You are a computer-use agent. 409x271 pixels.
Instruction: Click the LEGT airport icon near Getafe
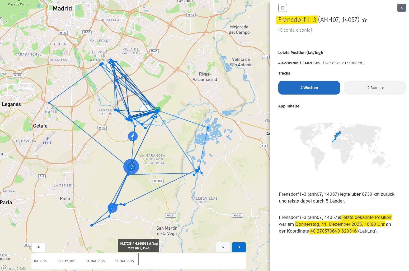[x=47, y=138]
